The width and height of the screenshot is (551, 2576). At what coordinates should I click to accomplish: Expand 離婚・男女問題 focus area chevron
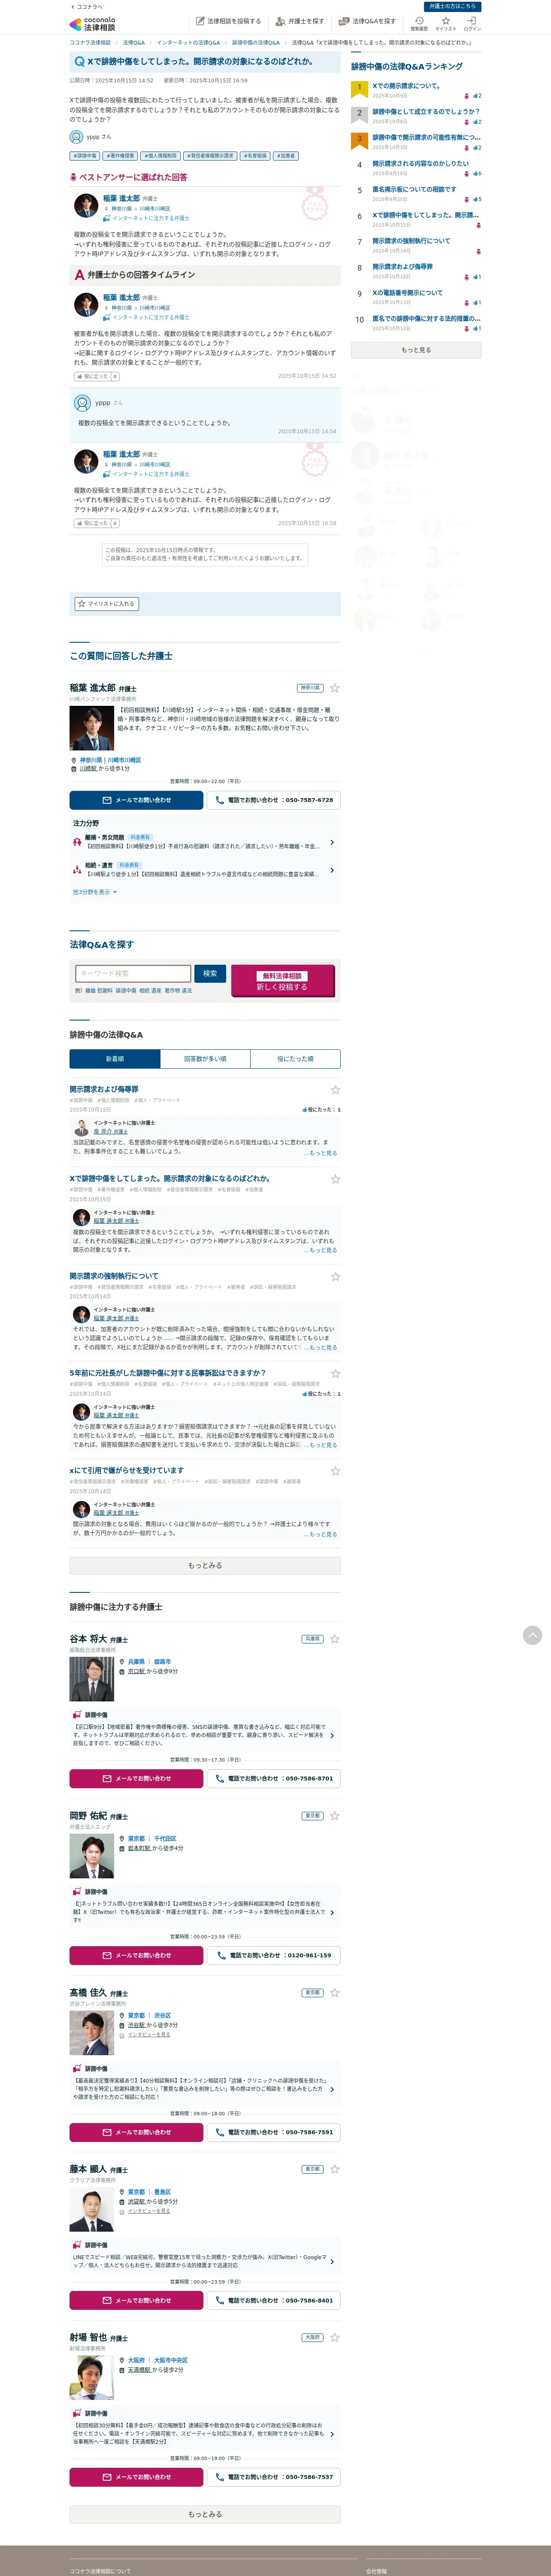tap(332, 842)
